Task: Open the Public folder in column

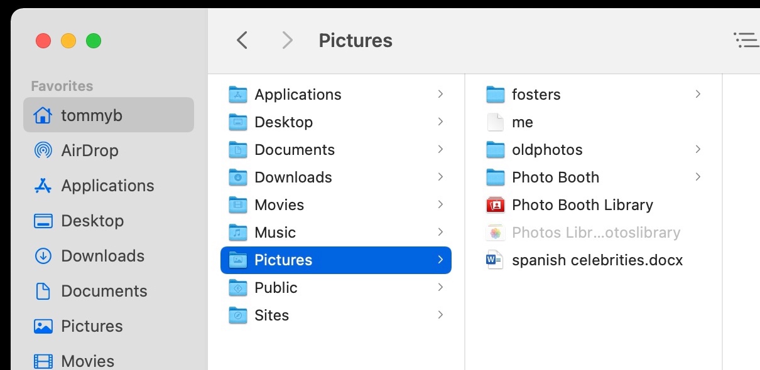Action: tap(276, 288)
